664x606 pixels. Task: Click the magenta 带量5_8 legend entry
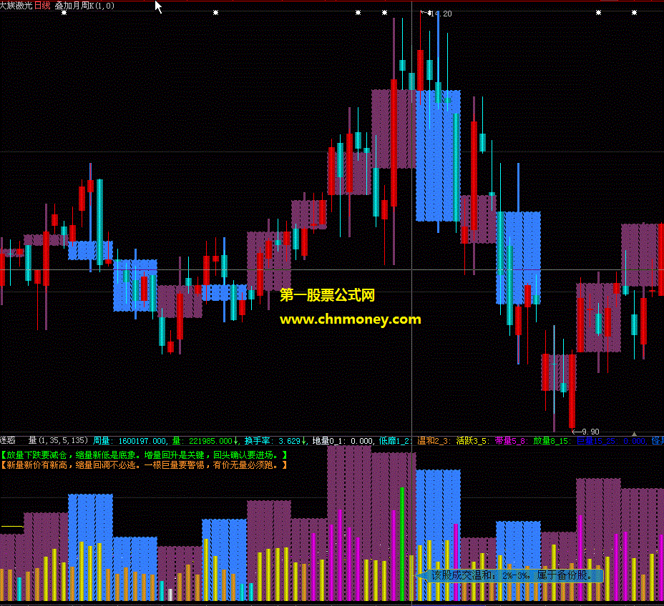(511, 441)
